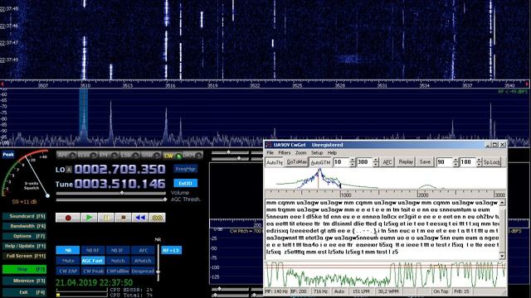Toggle the AGC Fast button
Image resolution: width=531 pixels, height=298 pixels.
pyautogui.click(x=93, y=261)
